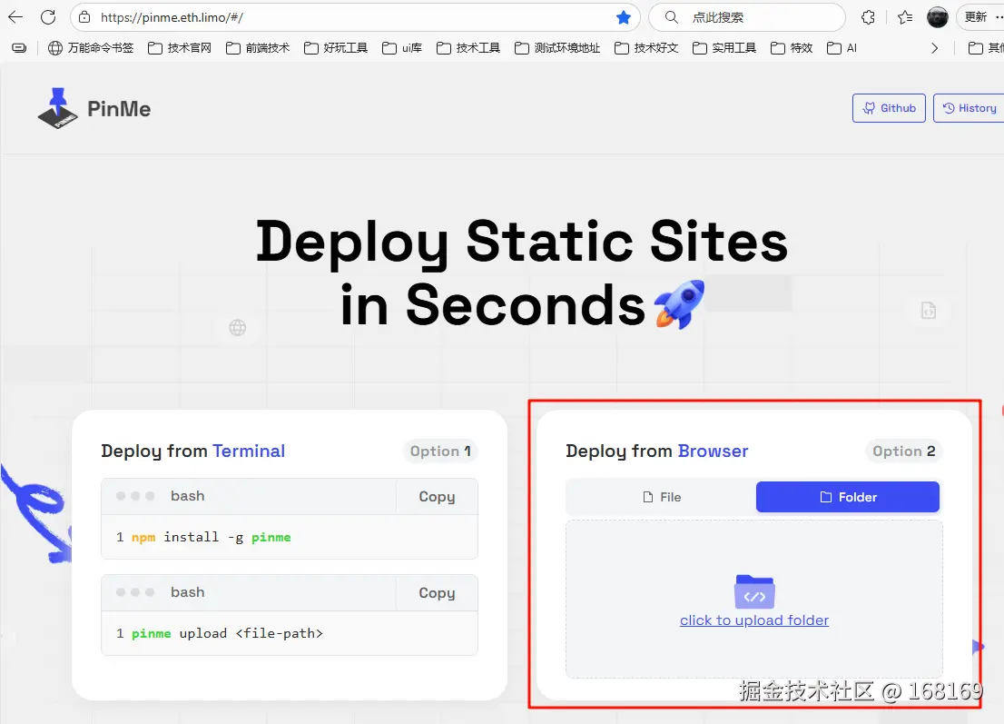The image size is (1004, 724).
Task: Click the PinMe pushpin logo
Action: pos(57,108)
